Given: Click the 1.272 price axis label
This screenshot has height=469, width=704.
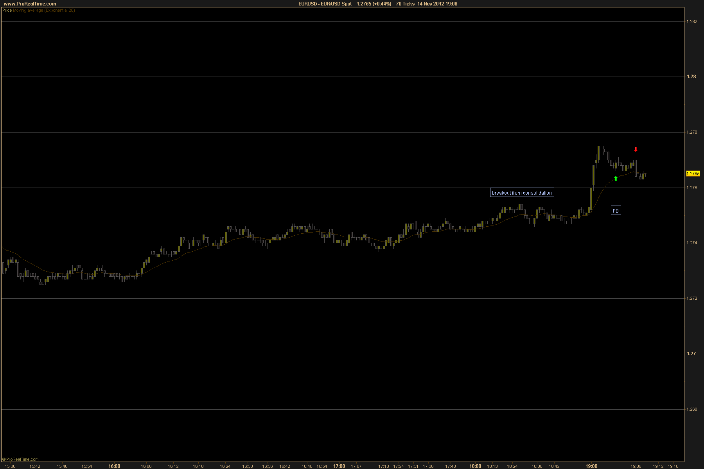Looking at the screenshot, I should [692, 298].
